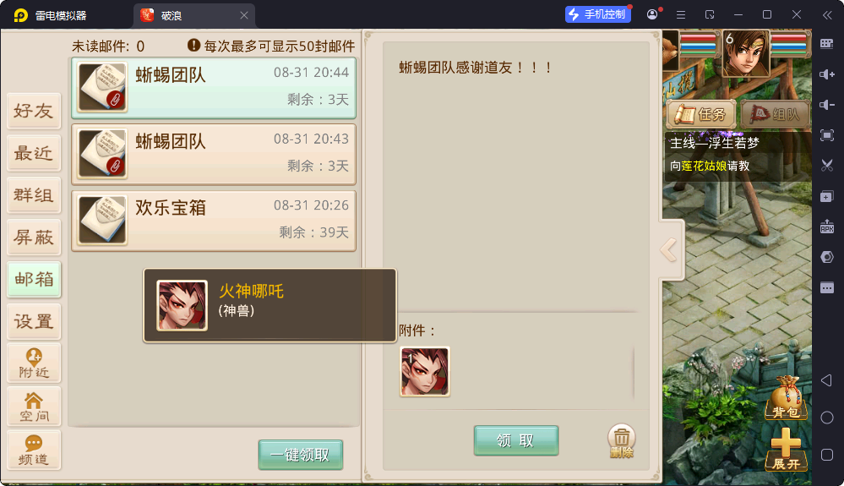
Task: Open the APK install icon
Action: click(x=827, y=227)
